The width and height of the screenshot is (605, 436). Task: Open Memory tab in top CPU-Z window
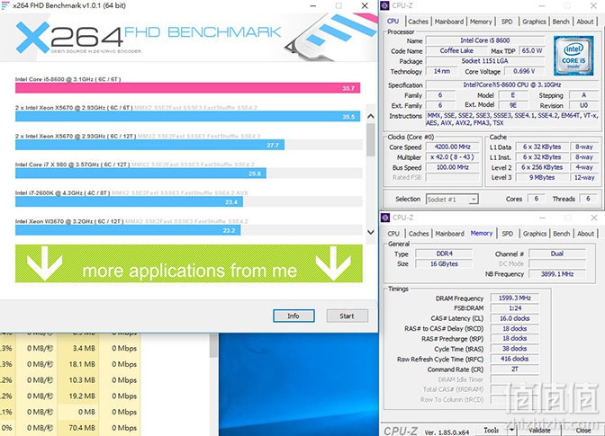pos(481,22)
